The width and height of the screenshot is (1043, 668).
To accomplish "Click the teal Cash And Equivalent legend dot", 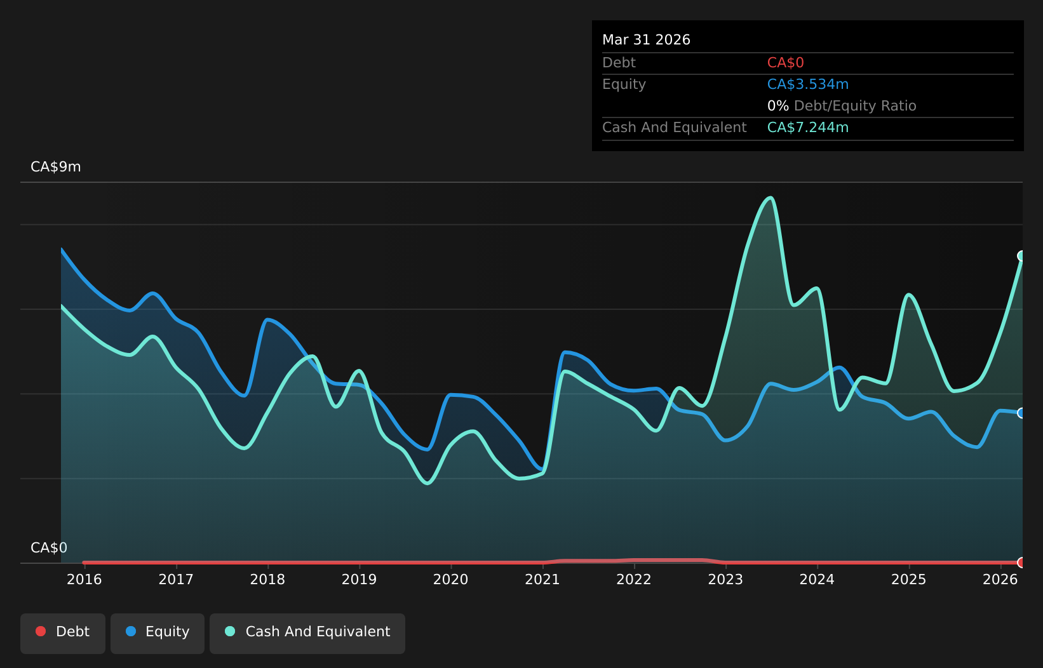I will pyautogui.click(x=230, y=631).
